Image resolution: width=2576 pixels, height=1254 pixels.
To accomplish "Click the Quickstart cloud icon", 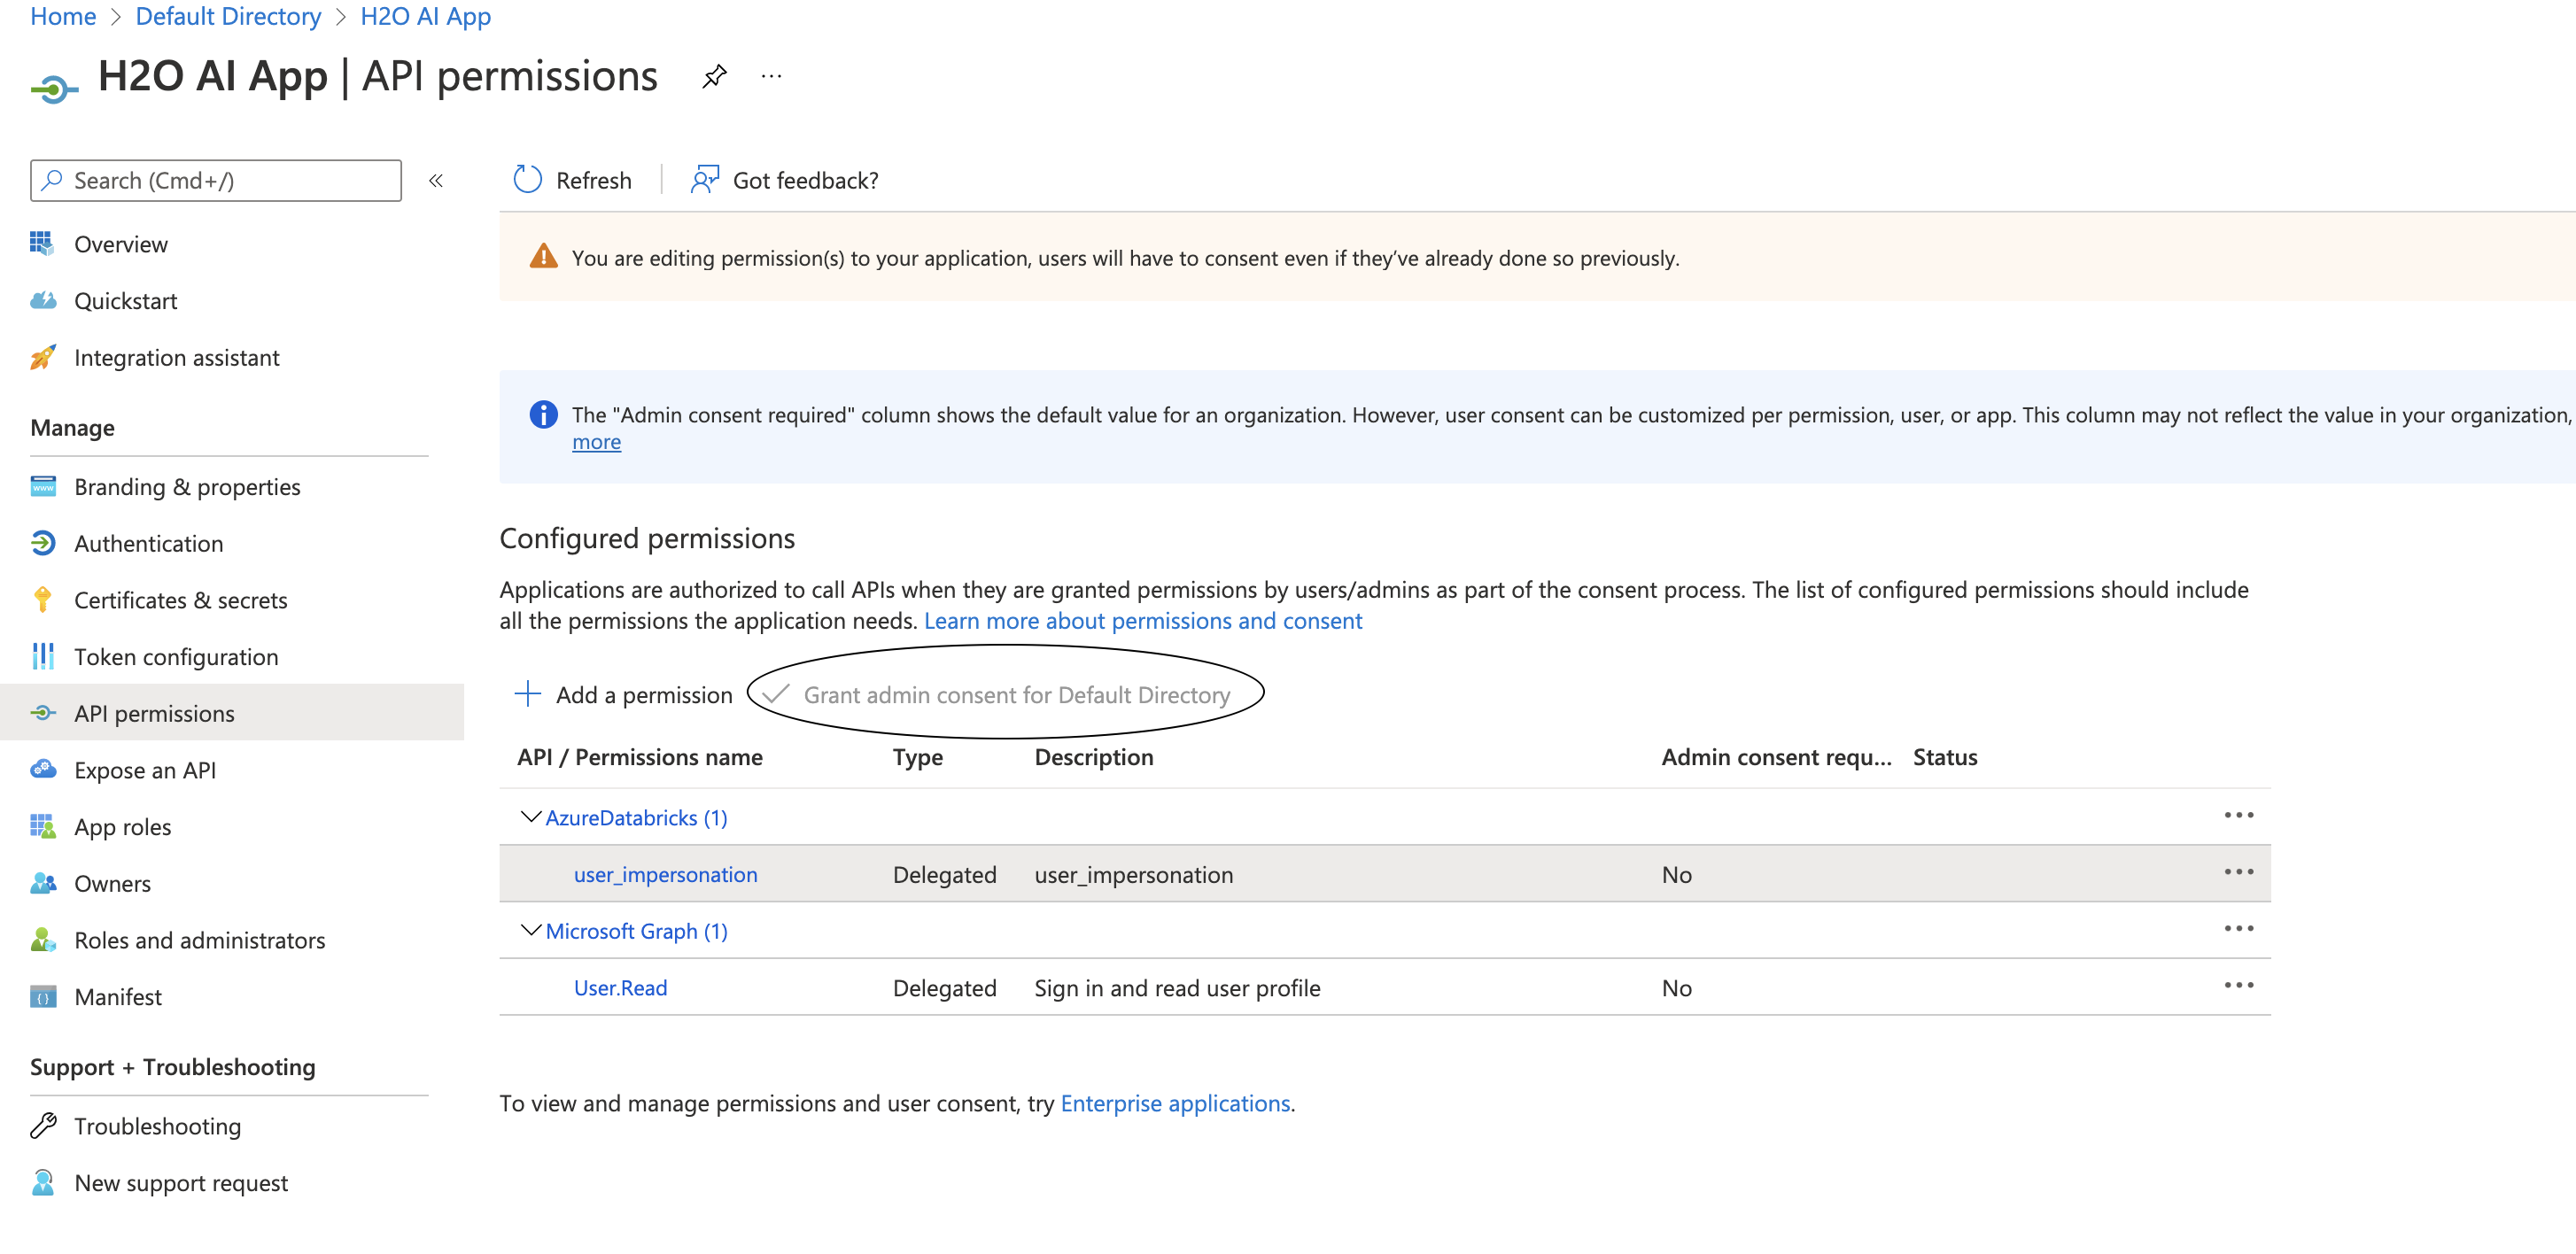I will coord(43,301).
